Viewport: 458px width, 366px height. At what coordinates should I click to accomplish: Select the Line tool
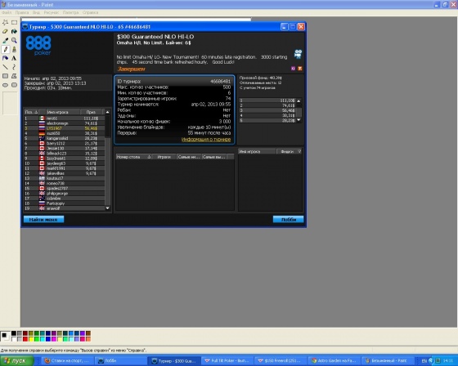coord(5,67)
